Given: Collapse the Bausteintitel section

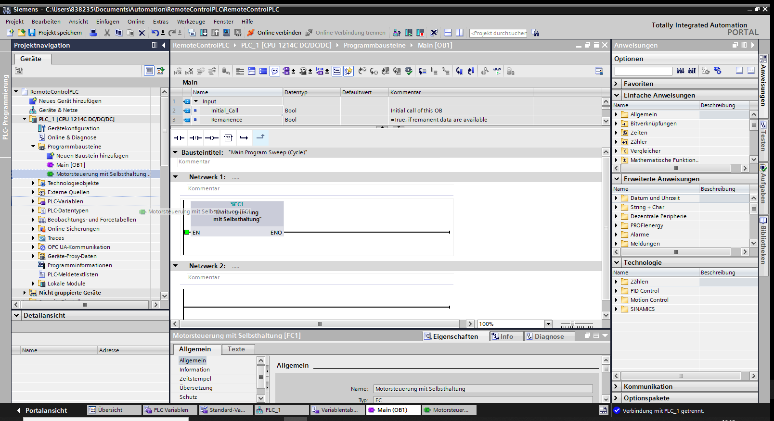Looking at the screenshot, I should click(x=175, y=152).
